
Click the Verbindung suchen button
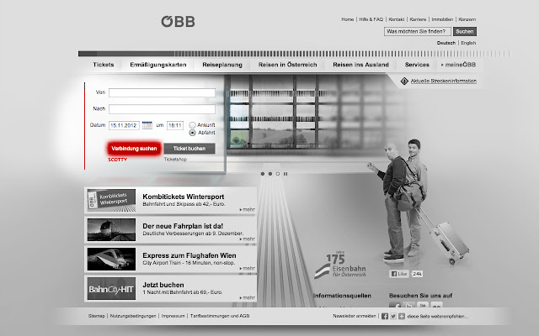(x=134, y=149)
